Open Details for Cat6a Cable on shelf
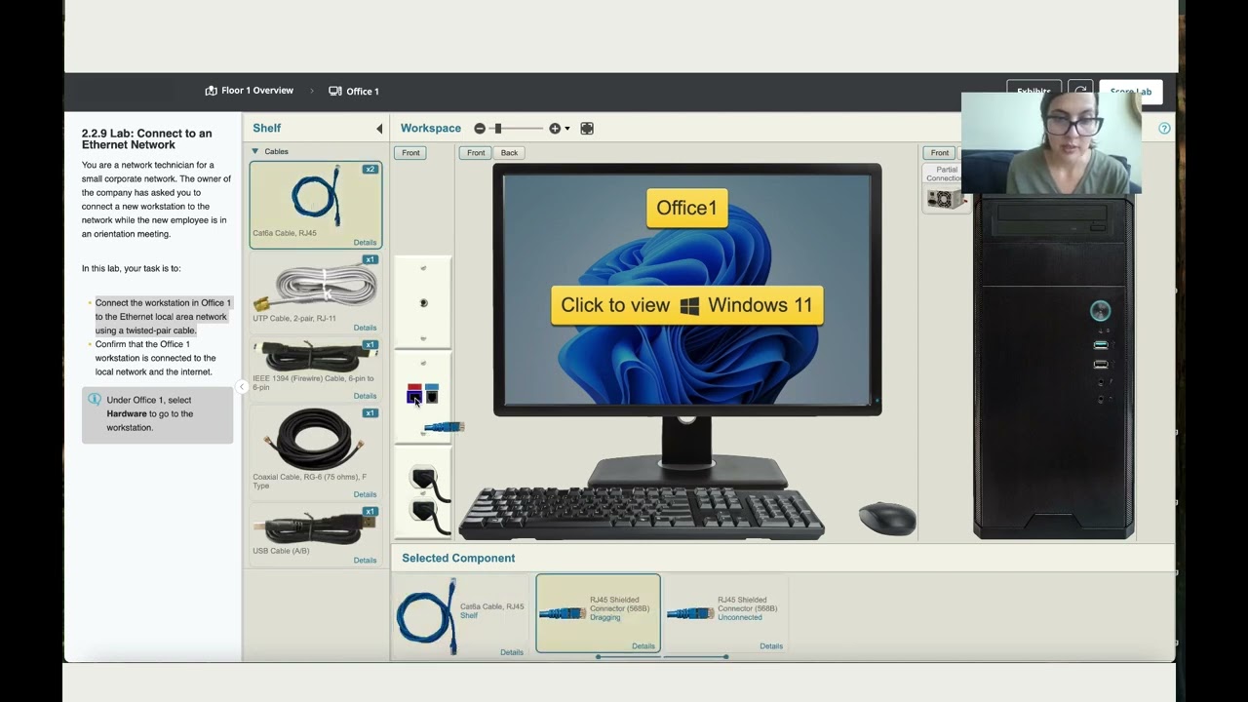1248x702 pixels. click(365, 243)
